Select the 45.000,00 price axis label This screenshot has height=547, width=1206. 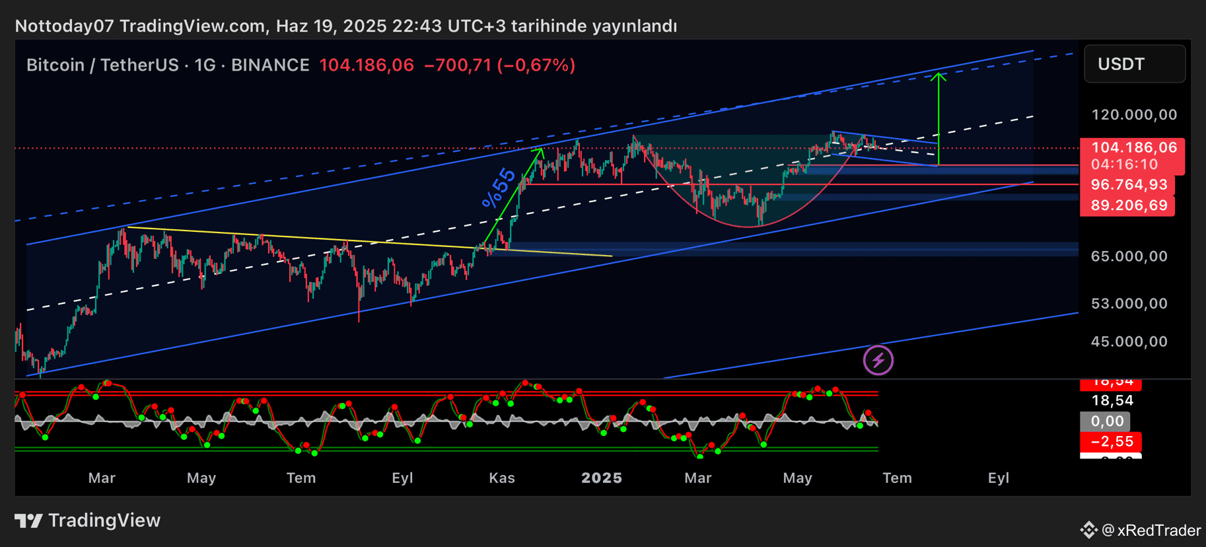(1129, 342)
